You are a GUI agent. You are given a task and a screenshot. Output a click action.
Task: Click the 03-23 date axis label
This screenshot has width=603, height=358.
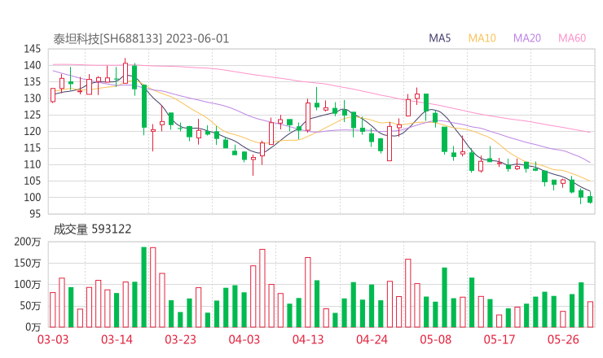pyautogui.click(x=180, y=339)
